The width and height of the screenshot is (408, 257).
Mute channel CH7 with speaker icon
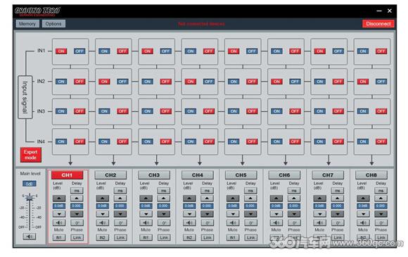(x=320, y=223)
